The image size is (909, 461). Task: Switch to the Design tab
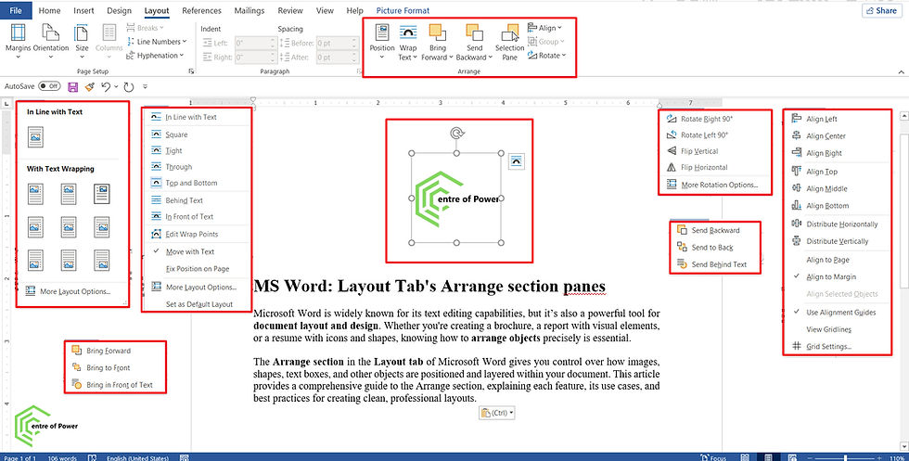click(x=120, y=10)
